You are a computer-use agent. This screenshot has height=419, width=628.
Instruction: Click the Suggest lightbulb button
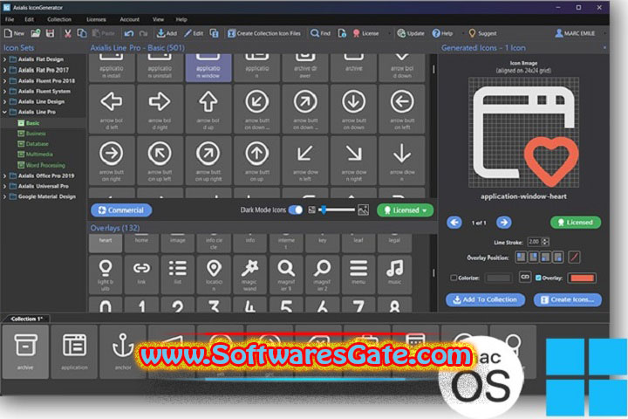coord(482,33)
